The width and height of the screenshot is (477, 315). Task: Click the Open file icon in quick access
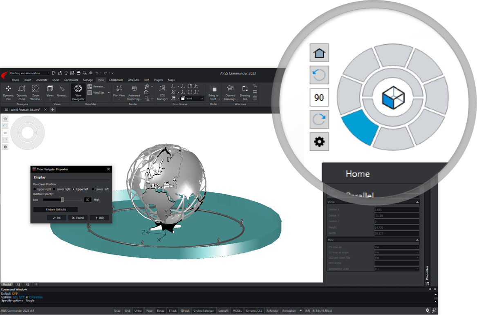click(60, 73)
